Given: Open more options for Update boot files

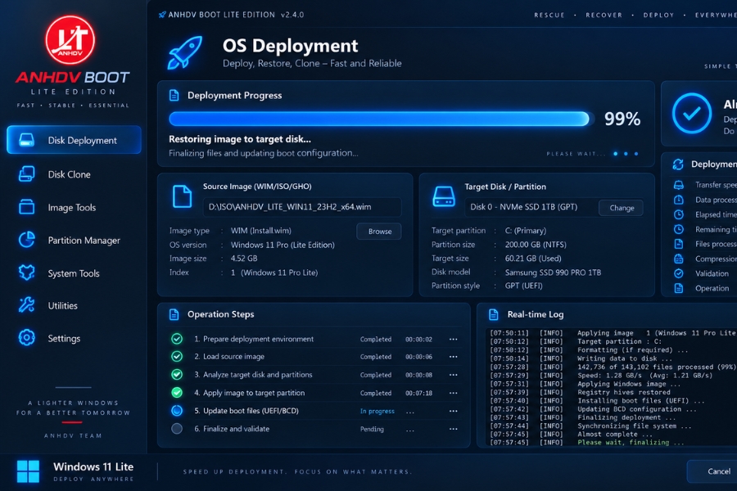Looking at the screenshot, I should (453, 411).
